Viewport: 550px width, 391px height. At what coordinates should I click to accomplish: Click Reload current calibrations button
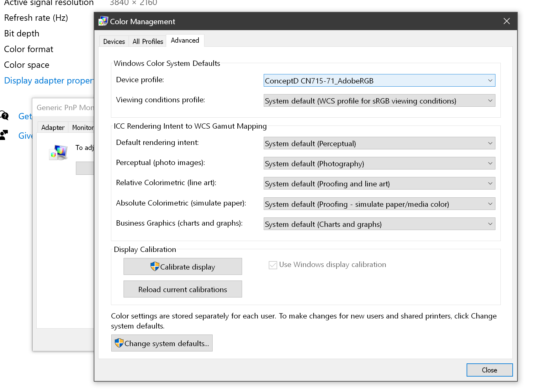click(183, 289)
